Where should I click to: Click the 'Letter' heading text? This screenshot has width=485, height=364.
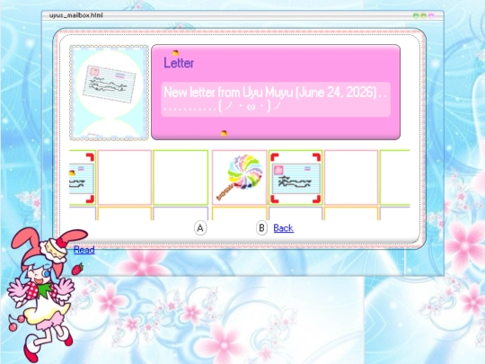[179, 63]
